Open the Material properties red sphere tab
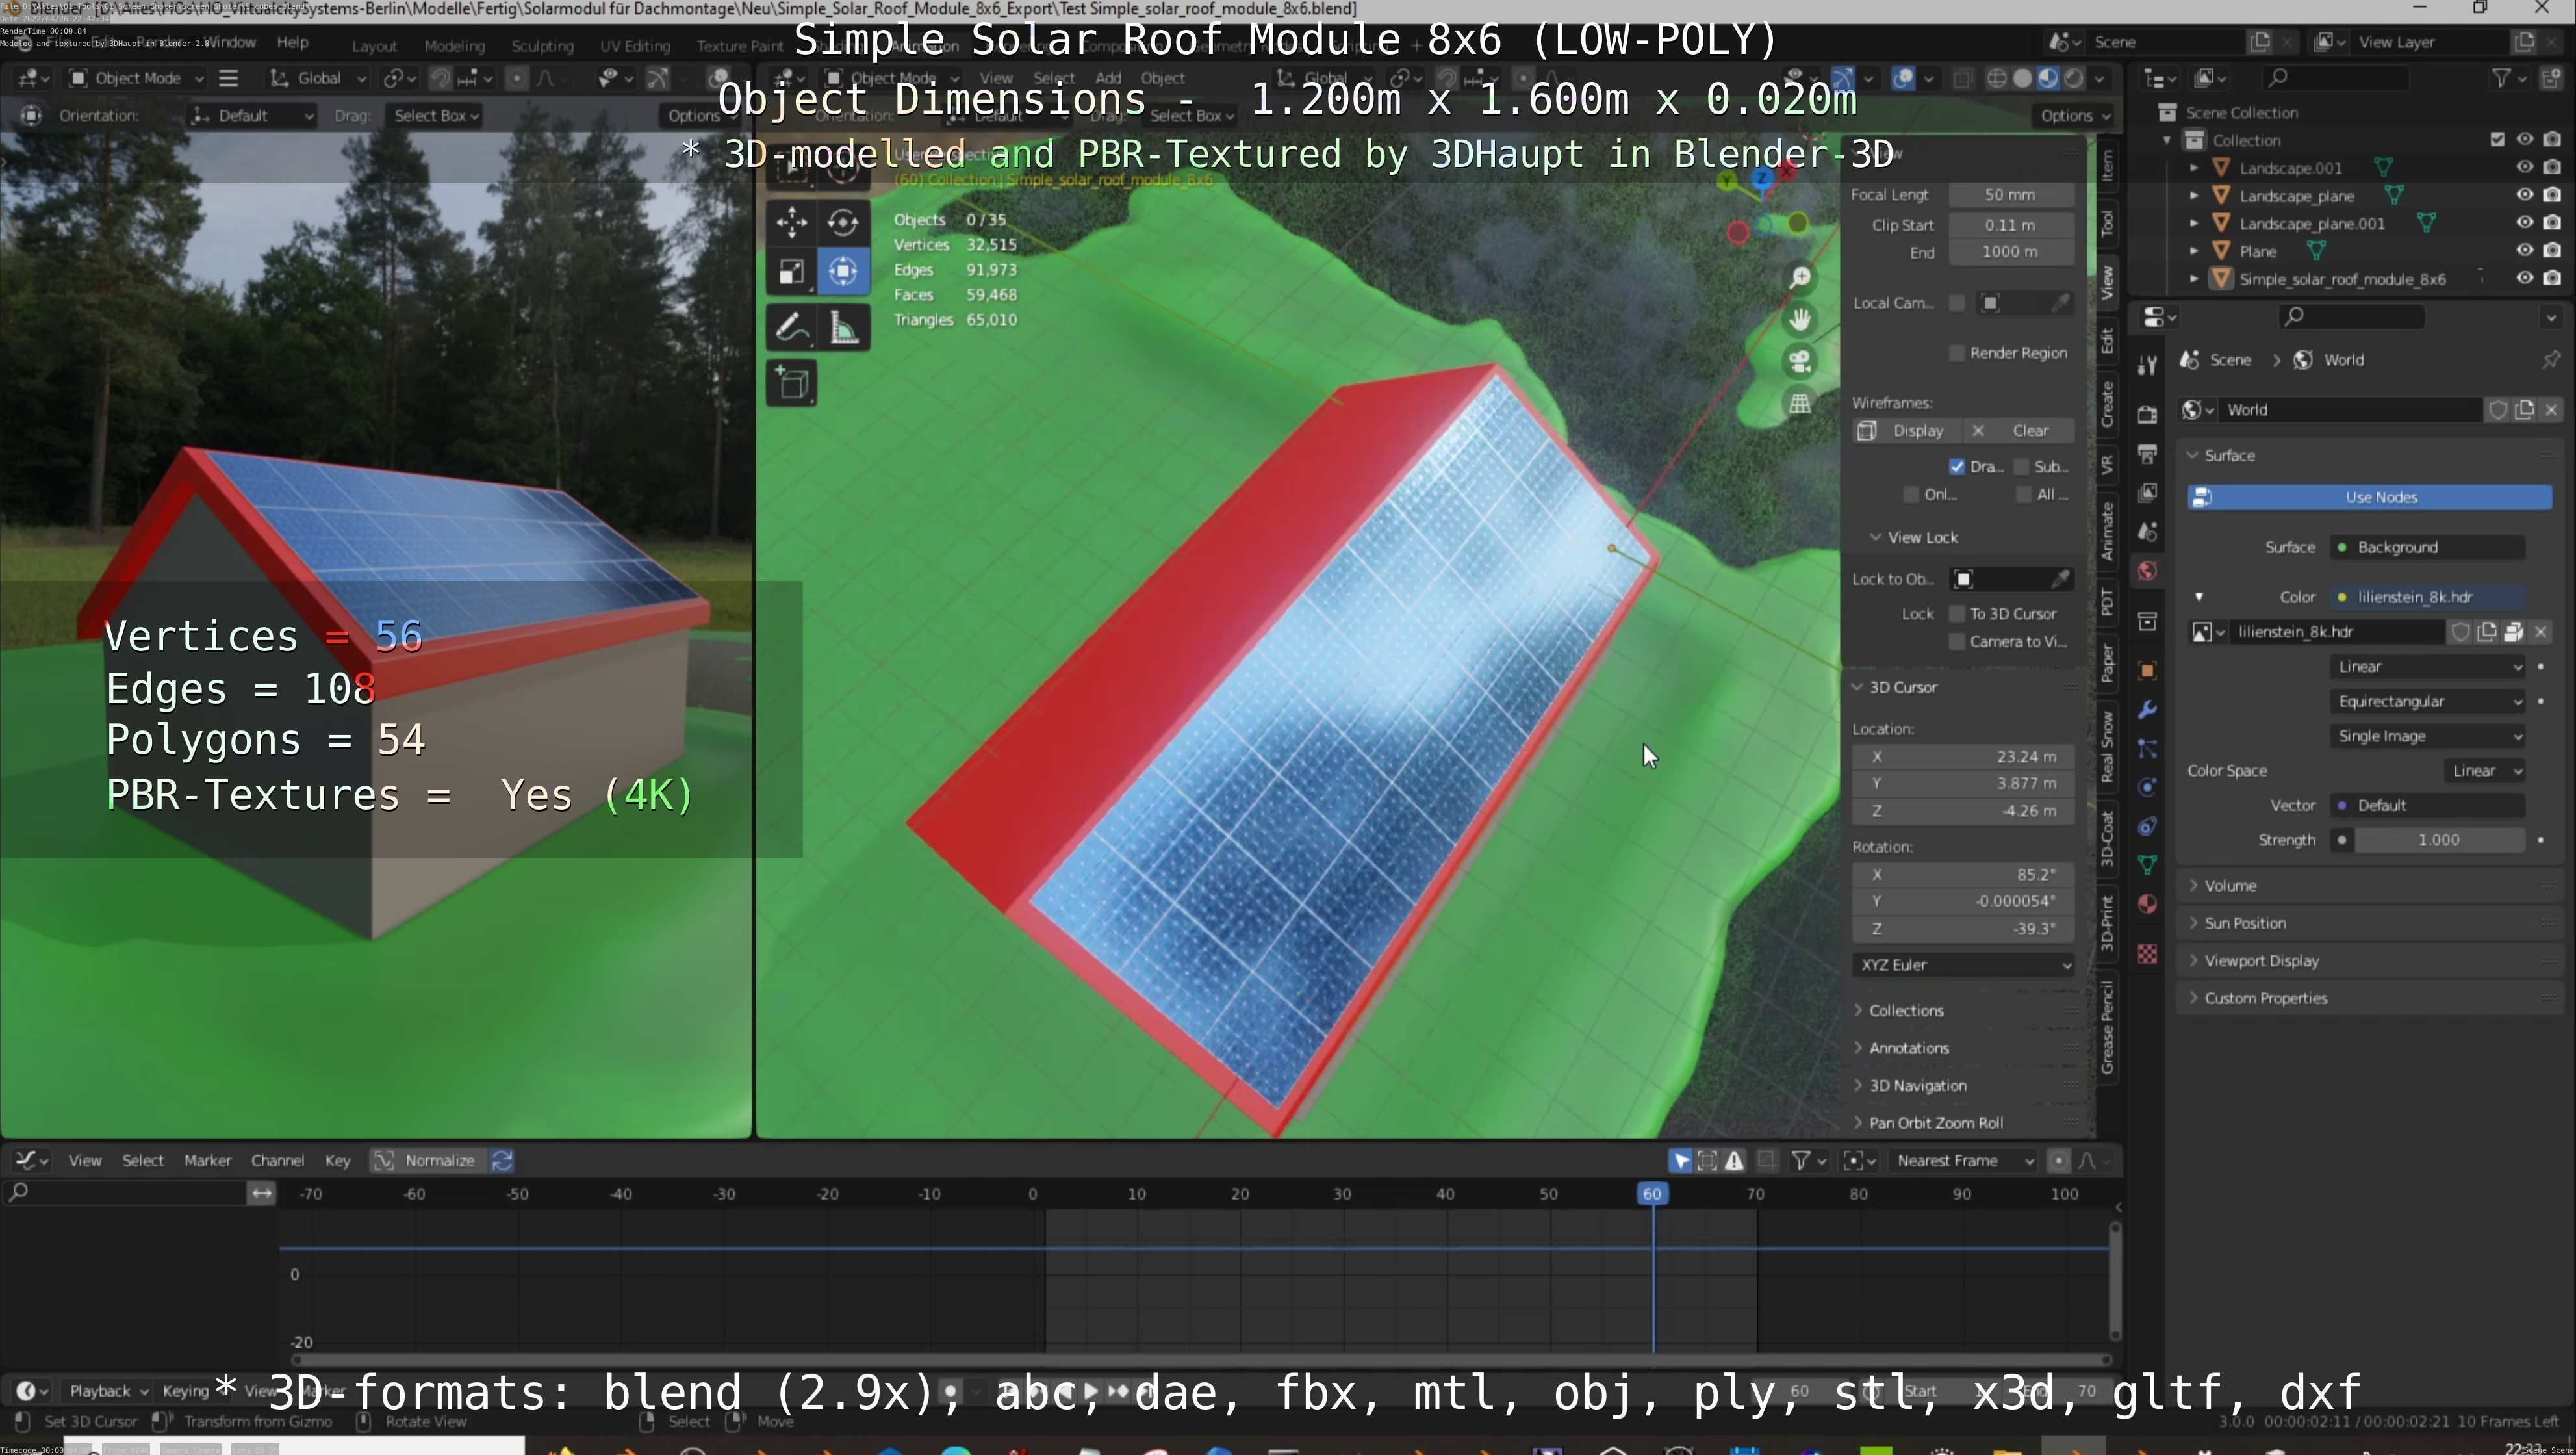 pos(2147,904)
